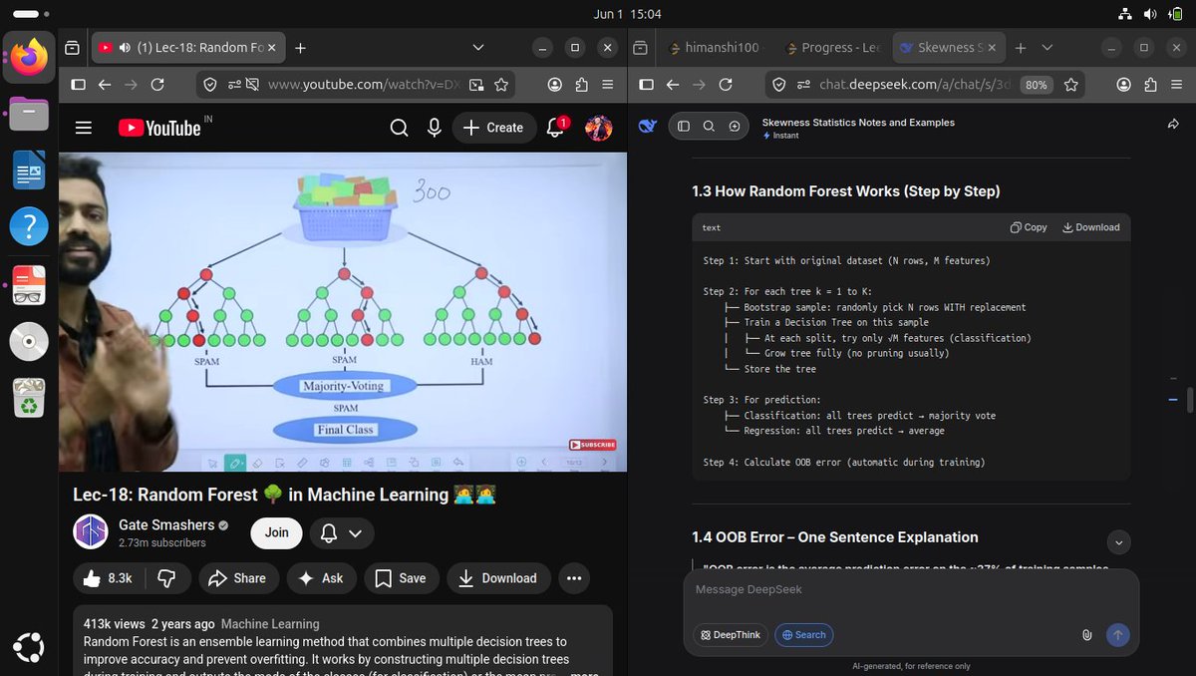Bookmark the DeepSeek page with star
The width and height of the screenshot is (1196, 676).
point(1071,85)
